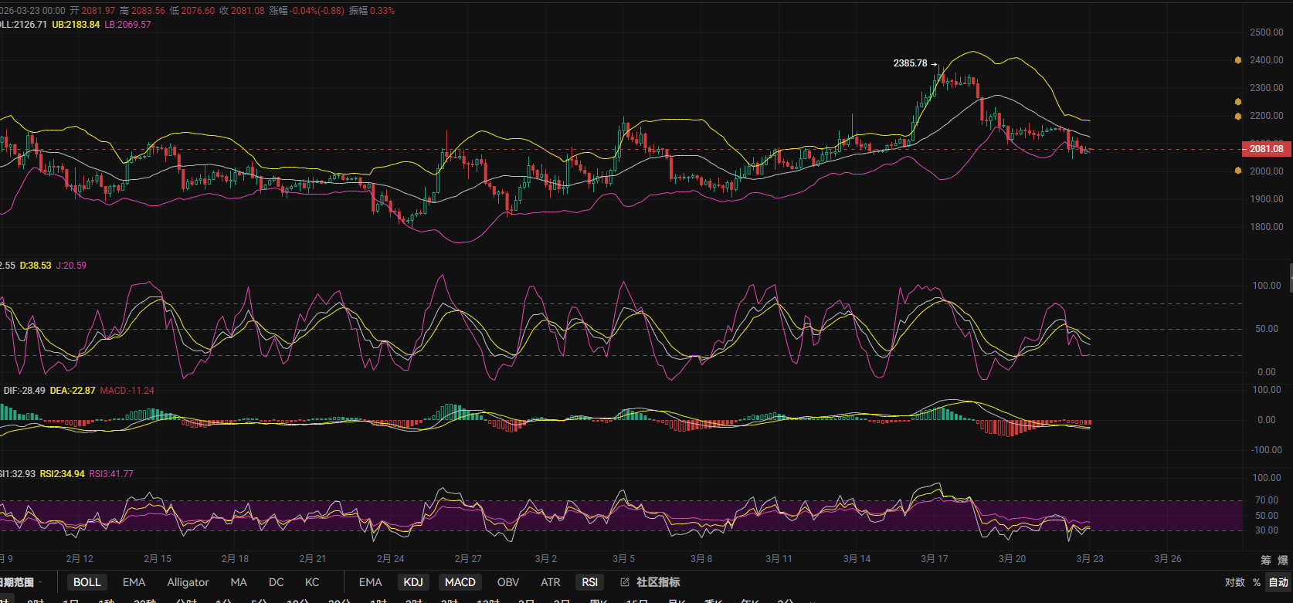Viewport: 1293px width, 603px height.
Task: Toggle the KDJ sub-indicator off
Action: 413,582
